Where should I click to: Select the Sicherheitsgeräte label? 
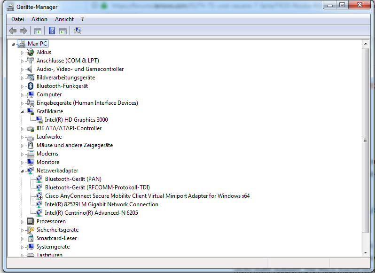click(x=57, y=230)
